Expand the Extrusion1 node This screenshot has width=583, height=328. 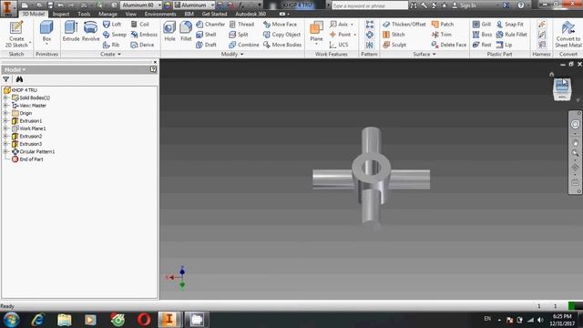click(x=5, y=121)
